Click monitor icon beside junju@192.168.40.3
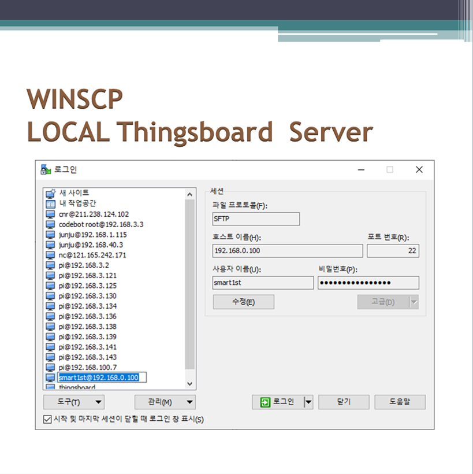The width and height of the screenshot is (473, 474). 50,245
